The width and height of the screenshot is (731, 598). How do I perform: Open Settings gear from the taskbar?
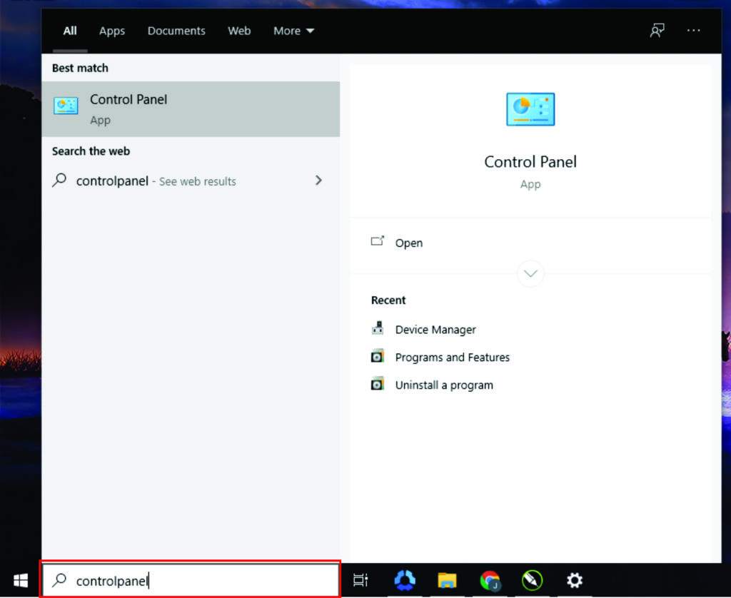(x=575, y=581)
